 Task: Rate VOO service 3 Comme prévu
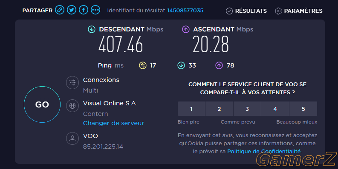pos(247,109)
